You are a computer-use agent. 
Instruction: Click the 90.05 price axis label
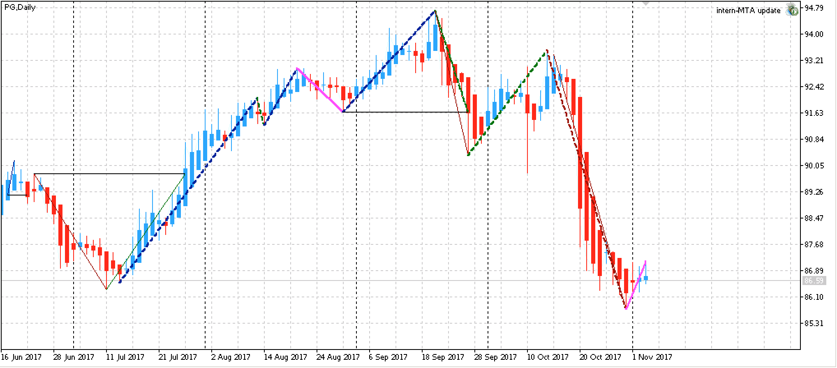pyautogui.click(x=814, y=166)
